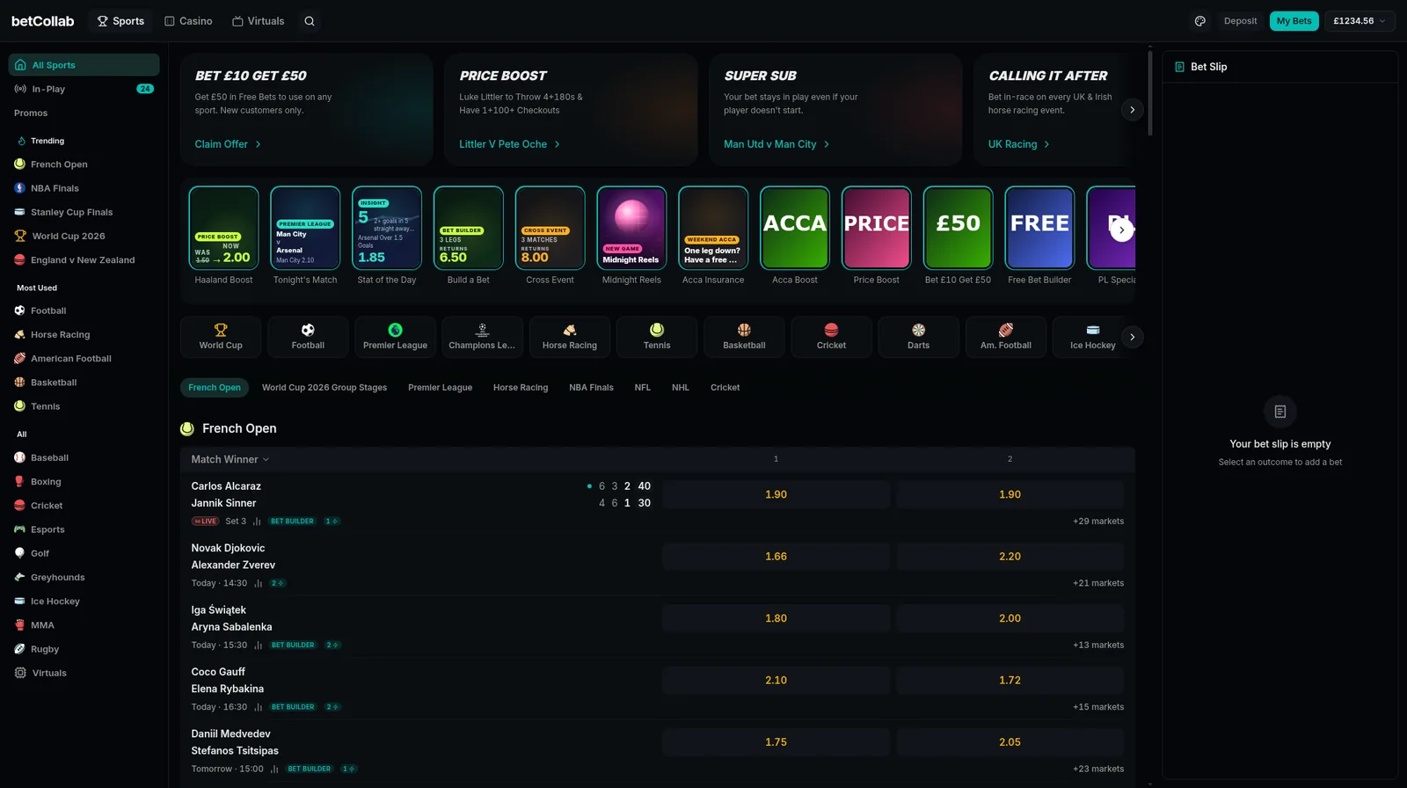The height and width of the screenshot is (788, 1407).
Task: Open the £1234.56 balance dropdown
Action: 1359,21
